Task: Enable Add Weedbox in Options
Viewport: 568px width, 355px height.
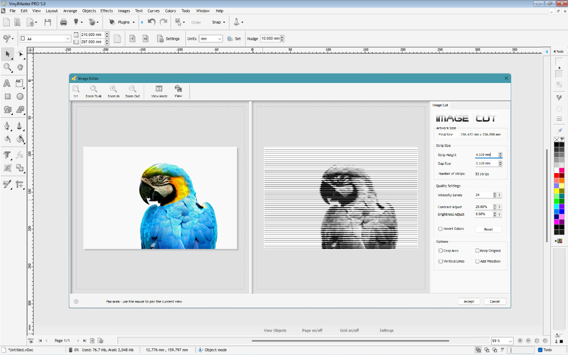Action: coord(477,261)
